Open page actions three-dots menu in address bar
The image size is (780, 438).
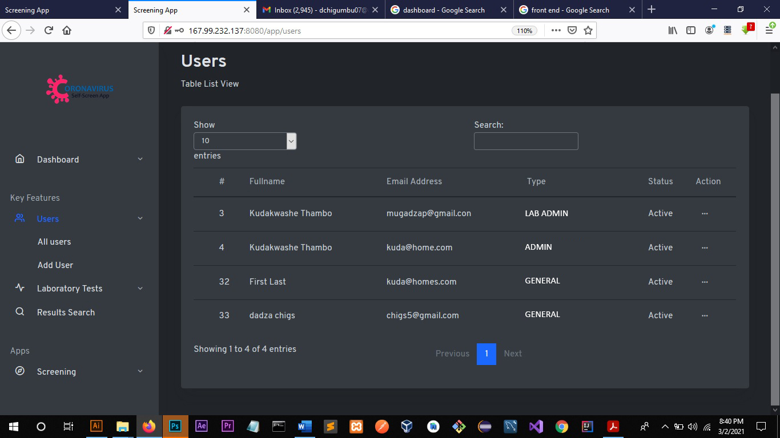tap(556, 31)
